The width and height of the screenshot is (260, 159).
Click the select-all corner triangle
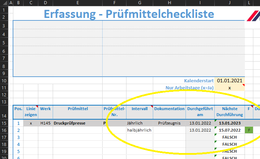4,3
